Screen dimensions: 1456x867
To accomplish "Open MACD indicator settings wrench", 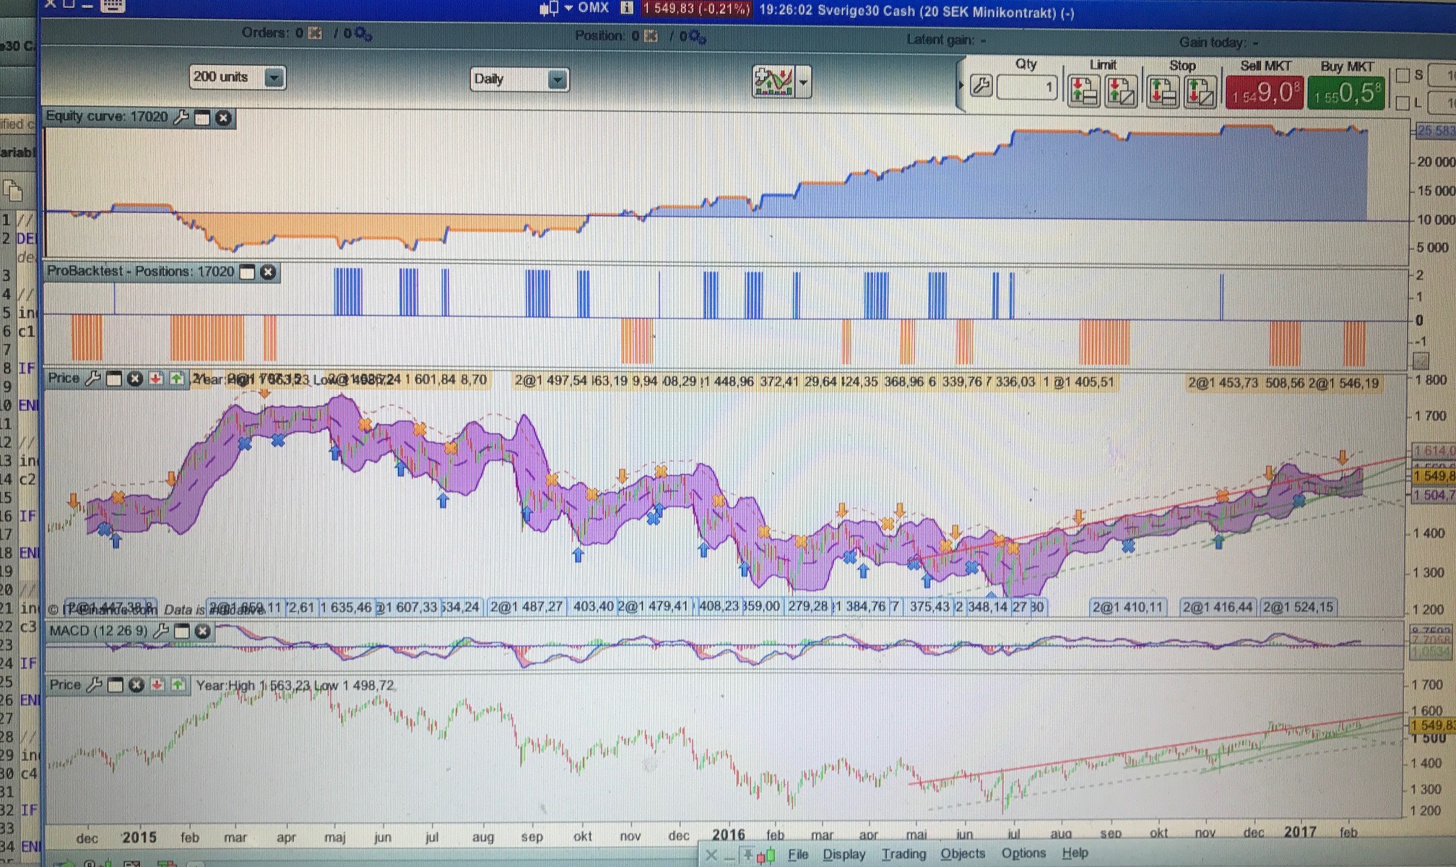I will 161,631.
